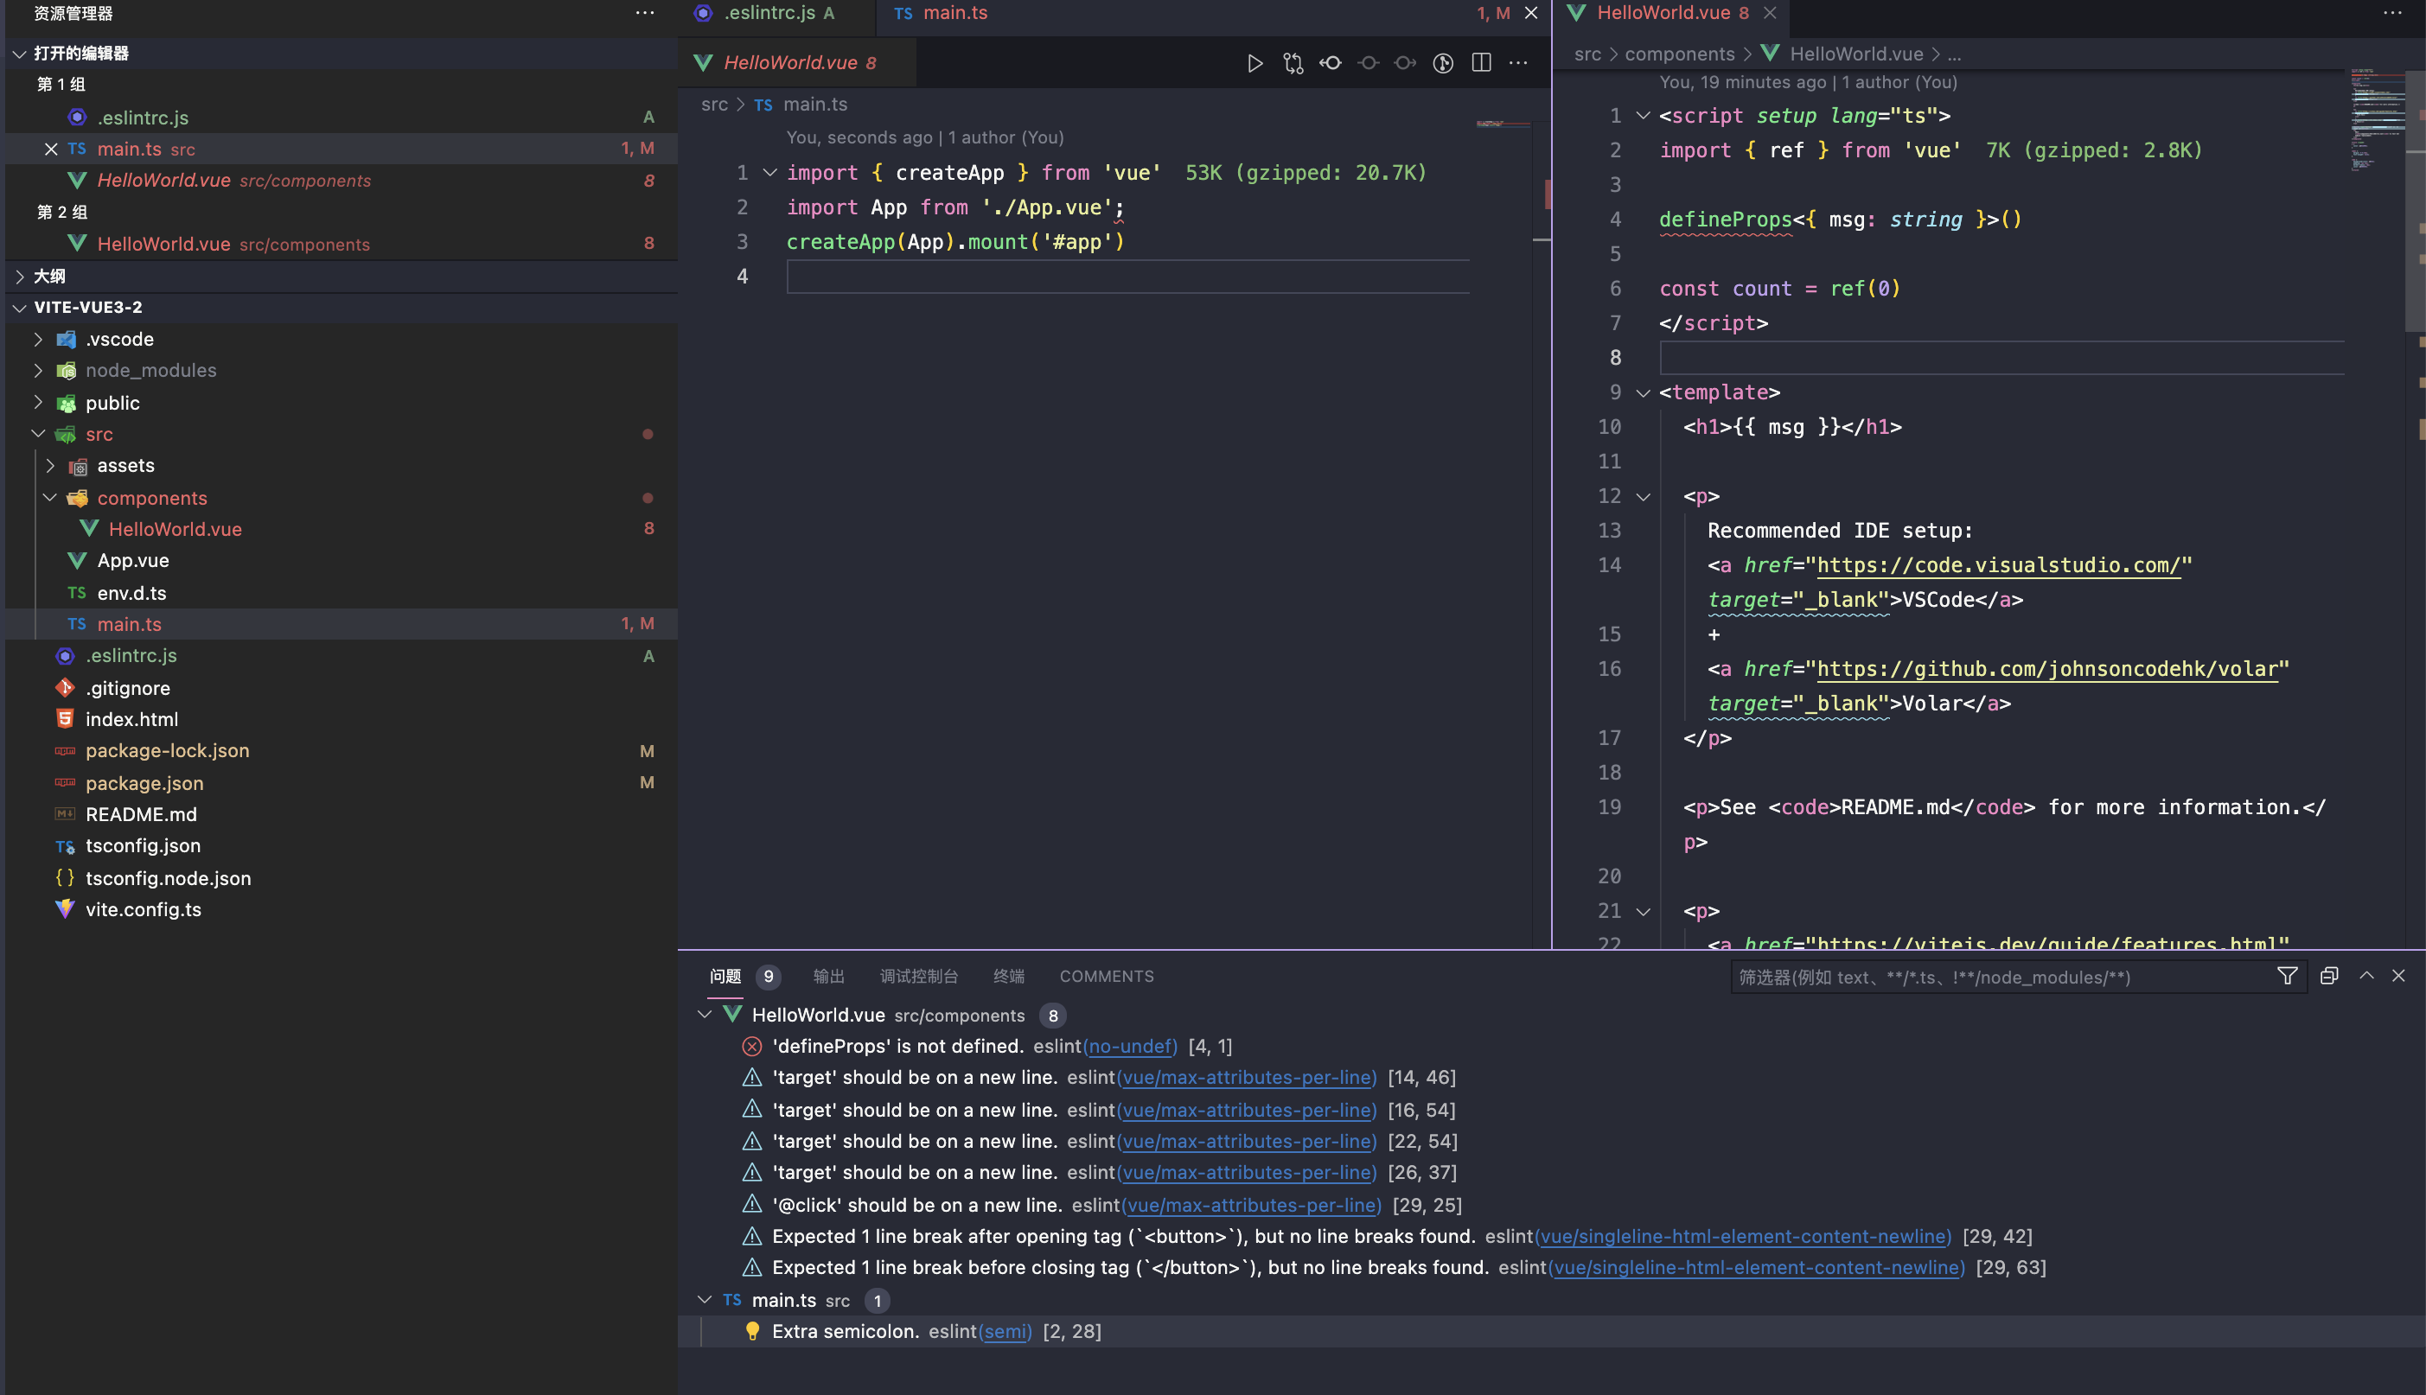Image resolution: width=2426 pixels, height=1395 pixels.
Task: Click the filter funnel icon in Problems panel
Action: pos(2287,977)
